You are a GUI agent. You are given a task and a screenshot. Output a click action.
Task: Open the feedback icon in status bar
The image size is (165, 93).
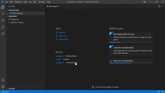point(159,91)
